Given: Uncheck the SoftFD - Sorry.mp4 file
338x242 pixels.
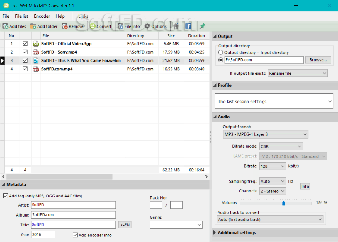Looking at the screenshot, I should coord(25,52).
